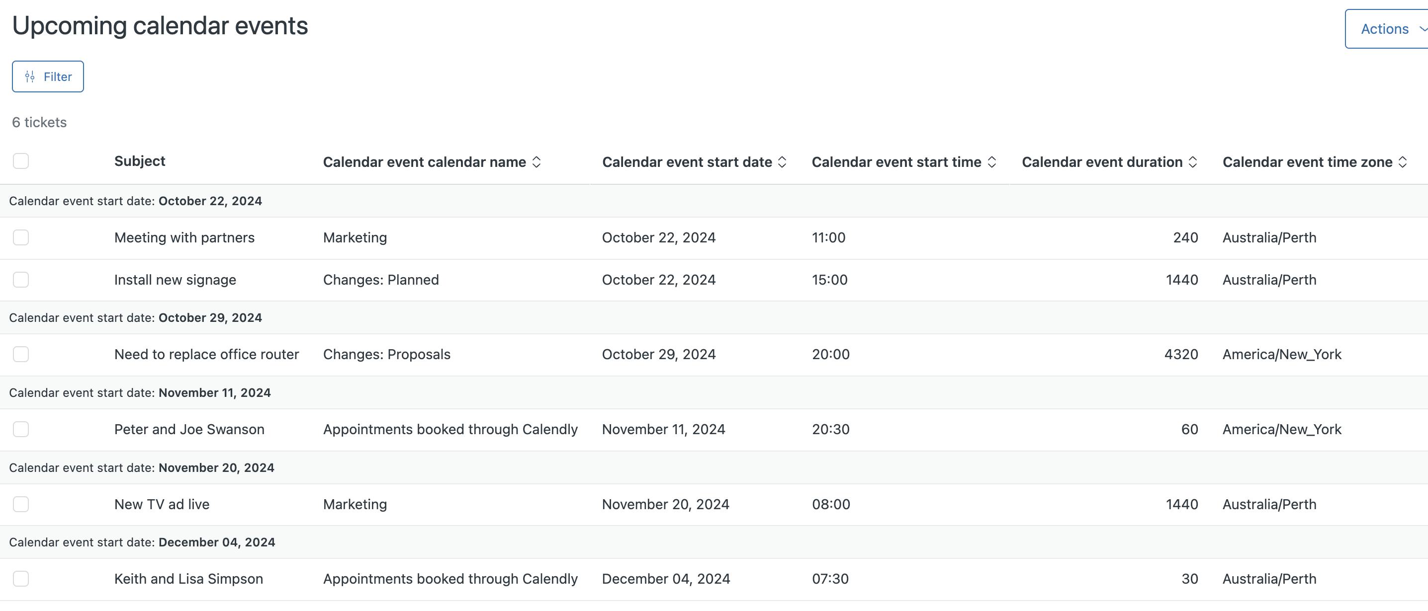Click the 20:30 start time cell

831,429
